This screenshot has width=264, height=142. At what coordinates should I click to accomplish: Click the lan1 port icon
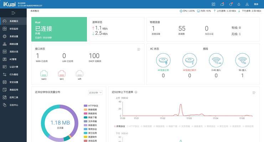click(62, 73)
